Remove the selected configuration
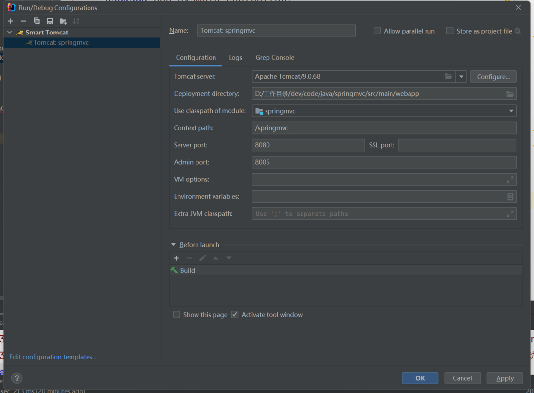 click(23, 21)
